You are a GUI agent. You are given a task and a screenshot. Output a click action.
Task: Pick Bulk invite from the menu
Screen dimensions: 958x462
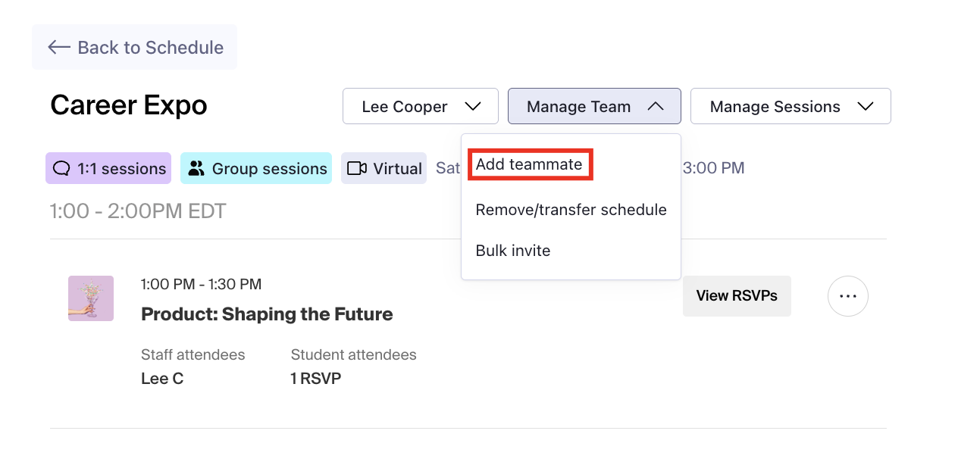pyautogui.click(x=513, y=251)
